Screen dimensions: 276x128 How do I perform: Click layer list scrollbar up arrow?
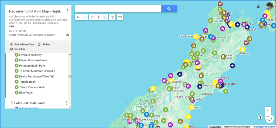pos(70,55)
